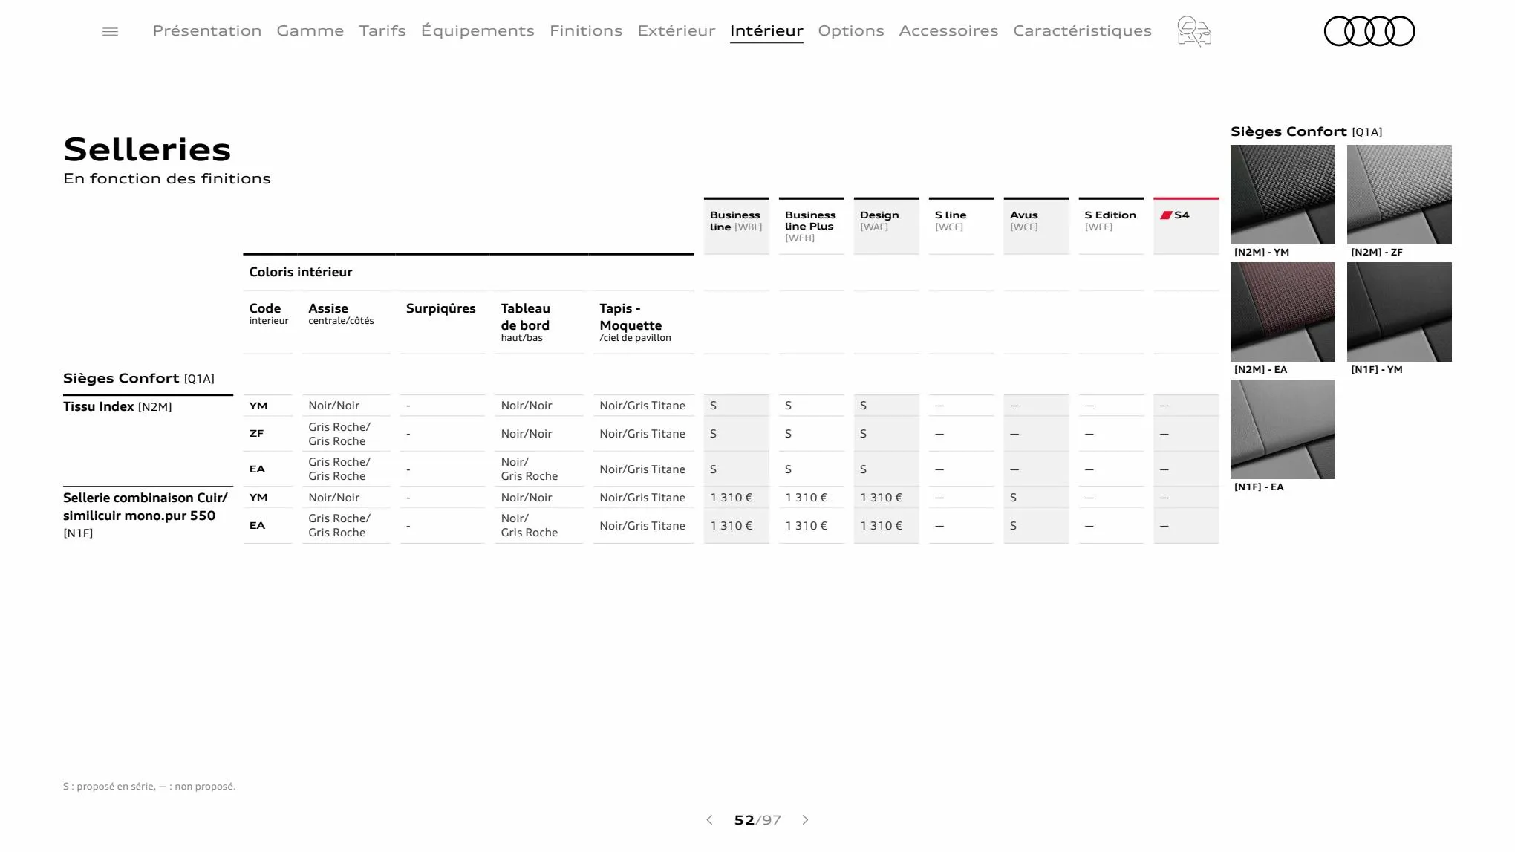Viewport: 1515px width, 852px height.
Task: Click the [N2M] - EA seat fabric swatch
Action: coord(1283,312)
